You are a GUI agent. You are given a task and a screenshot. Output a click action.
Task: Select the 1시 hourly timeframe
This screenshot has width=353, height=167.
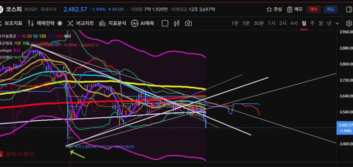click(x=272, y=23)
